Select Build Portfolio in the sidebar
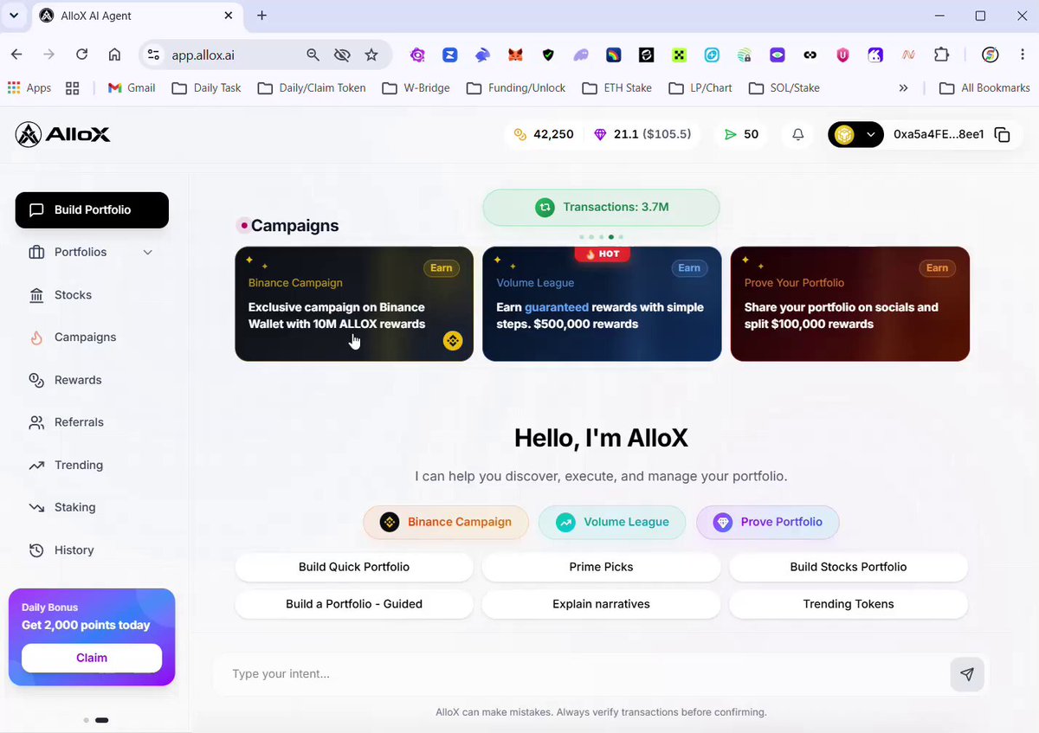Screen dimensions: 1039x733 (x=92, y=210)
